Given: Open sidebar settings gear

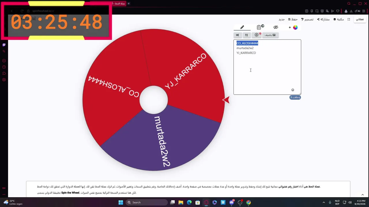Looking at the screenshot, I should point(4,80).
